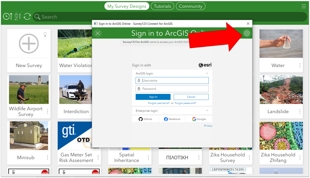Sign in with GitHub
Screen dimensions: 310x178
145,119
